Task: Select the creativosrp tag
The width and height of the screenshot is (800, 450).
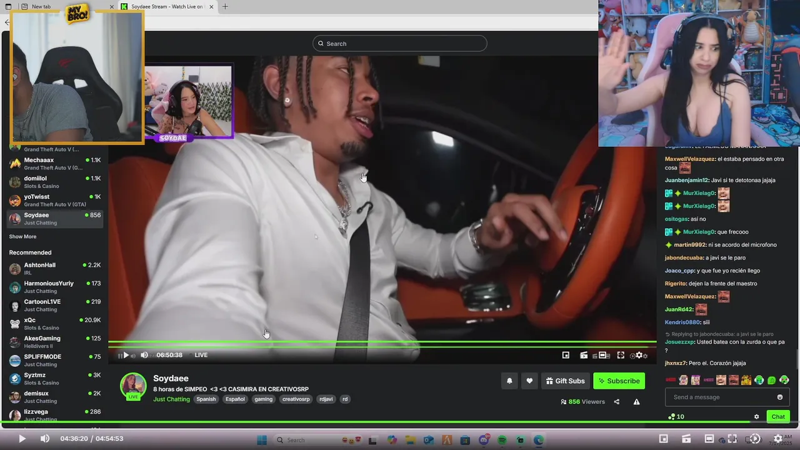Action: point(296,399)
